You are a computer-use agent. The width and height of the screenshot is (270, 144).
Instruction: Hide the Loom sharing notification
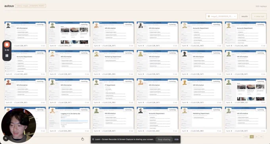176,139
